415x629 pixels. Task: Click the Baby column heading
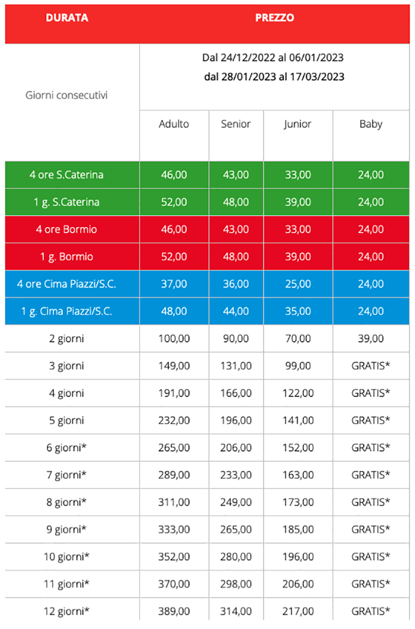(371, 124)
